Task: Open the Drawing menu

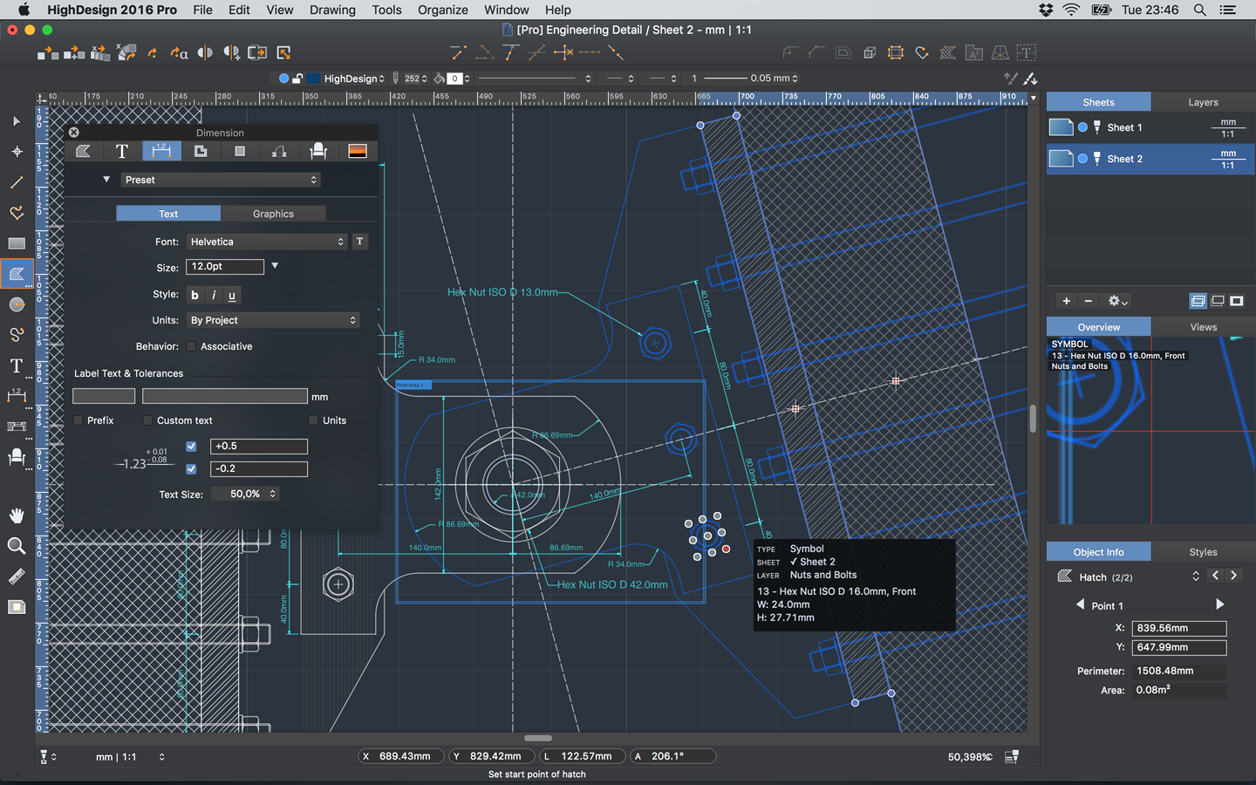Action: click(332, 10)
